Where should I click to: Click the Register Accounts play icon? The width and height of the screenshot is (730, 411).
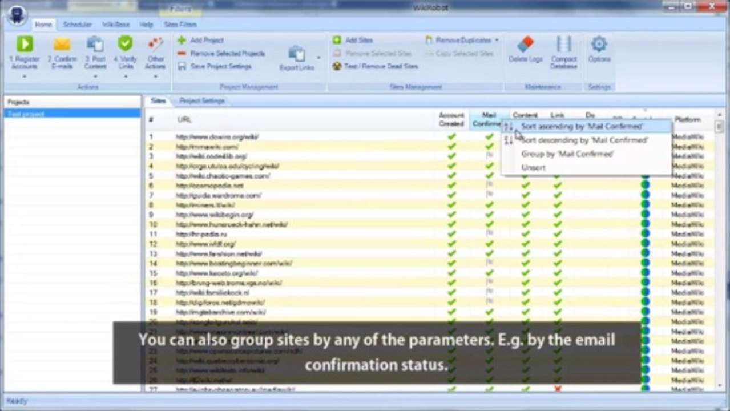pos(25,44)
